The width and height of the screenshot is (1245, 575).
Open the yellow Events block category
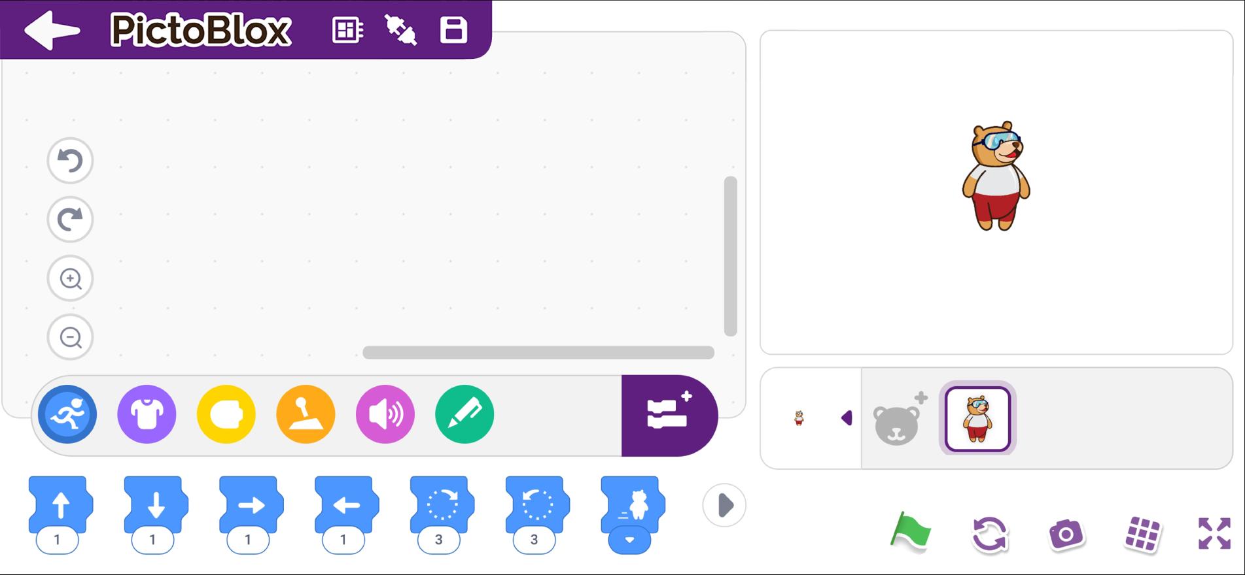click(x=226, y=414)
